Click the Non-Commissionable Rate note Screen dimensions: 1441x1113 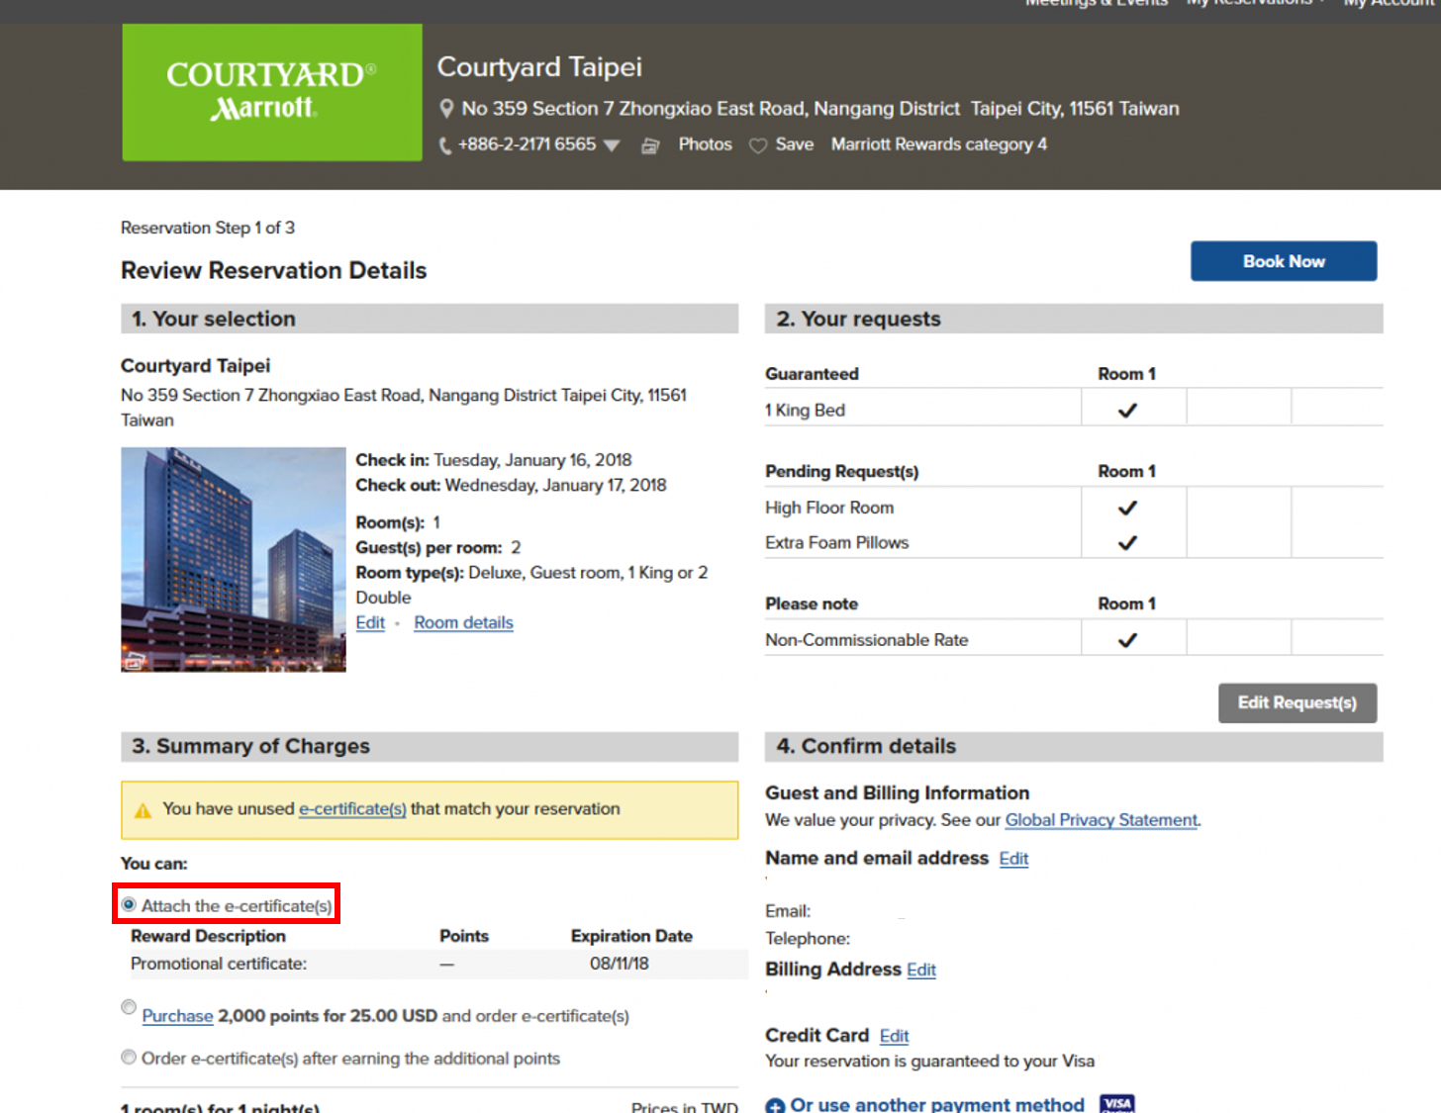click(x=866, y=640)
